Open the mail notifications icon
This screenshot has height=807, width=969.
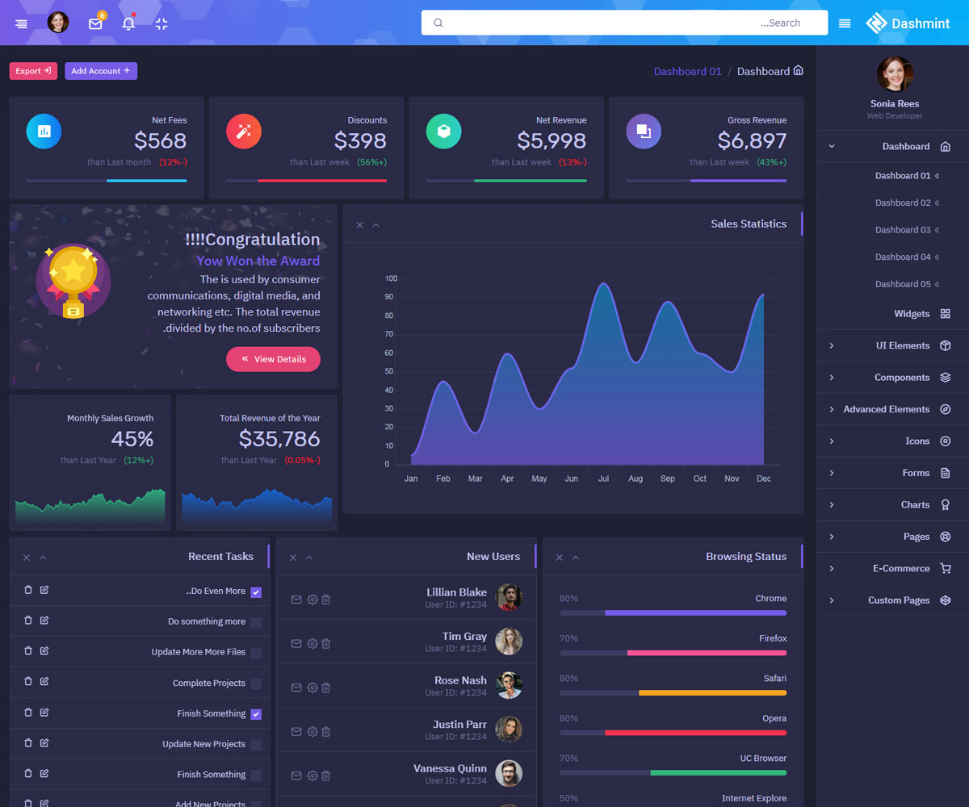tap(95, 23)
